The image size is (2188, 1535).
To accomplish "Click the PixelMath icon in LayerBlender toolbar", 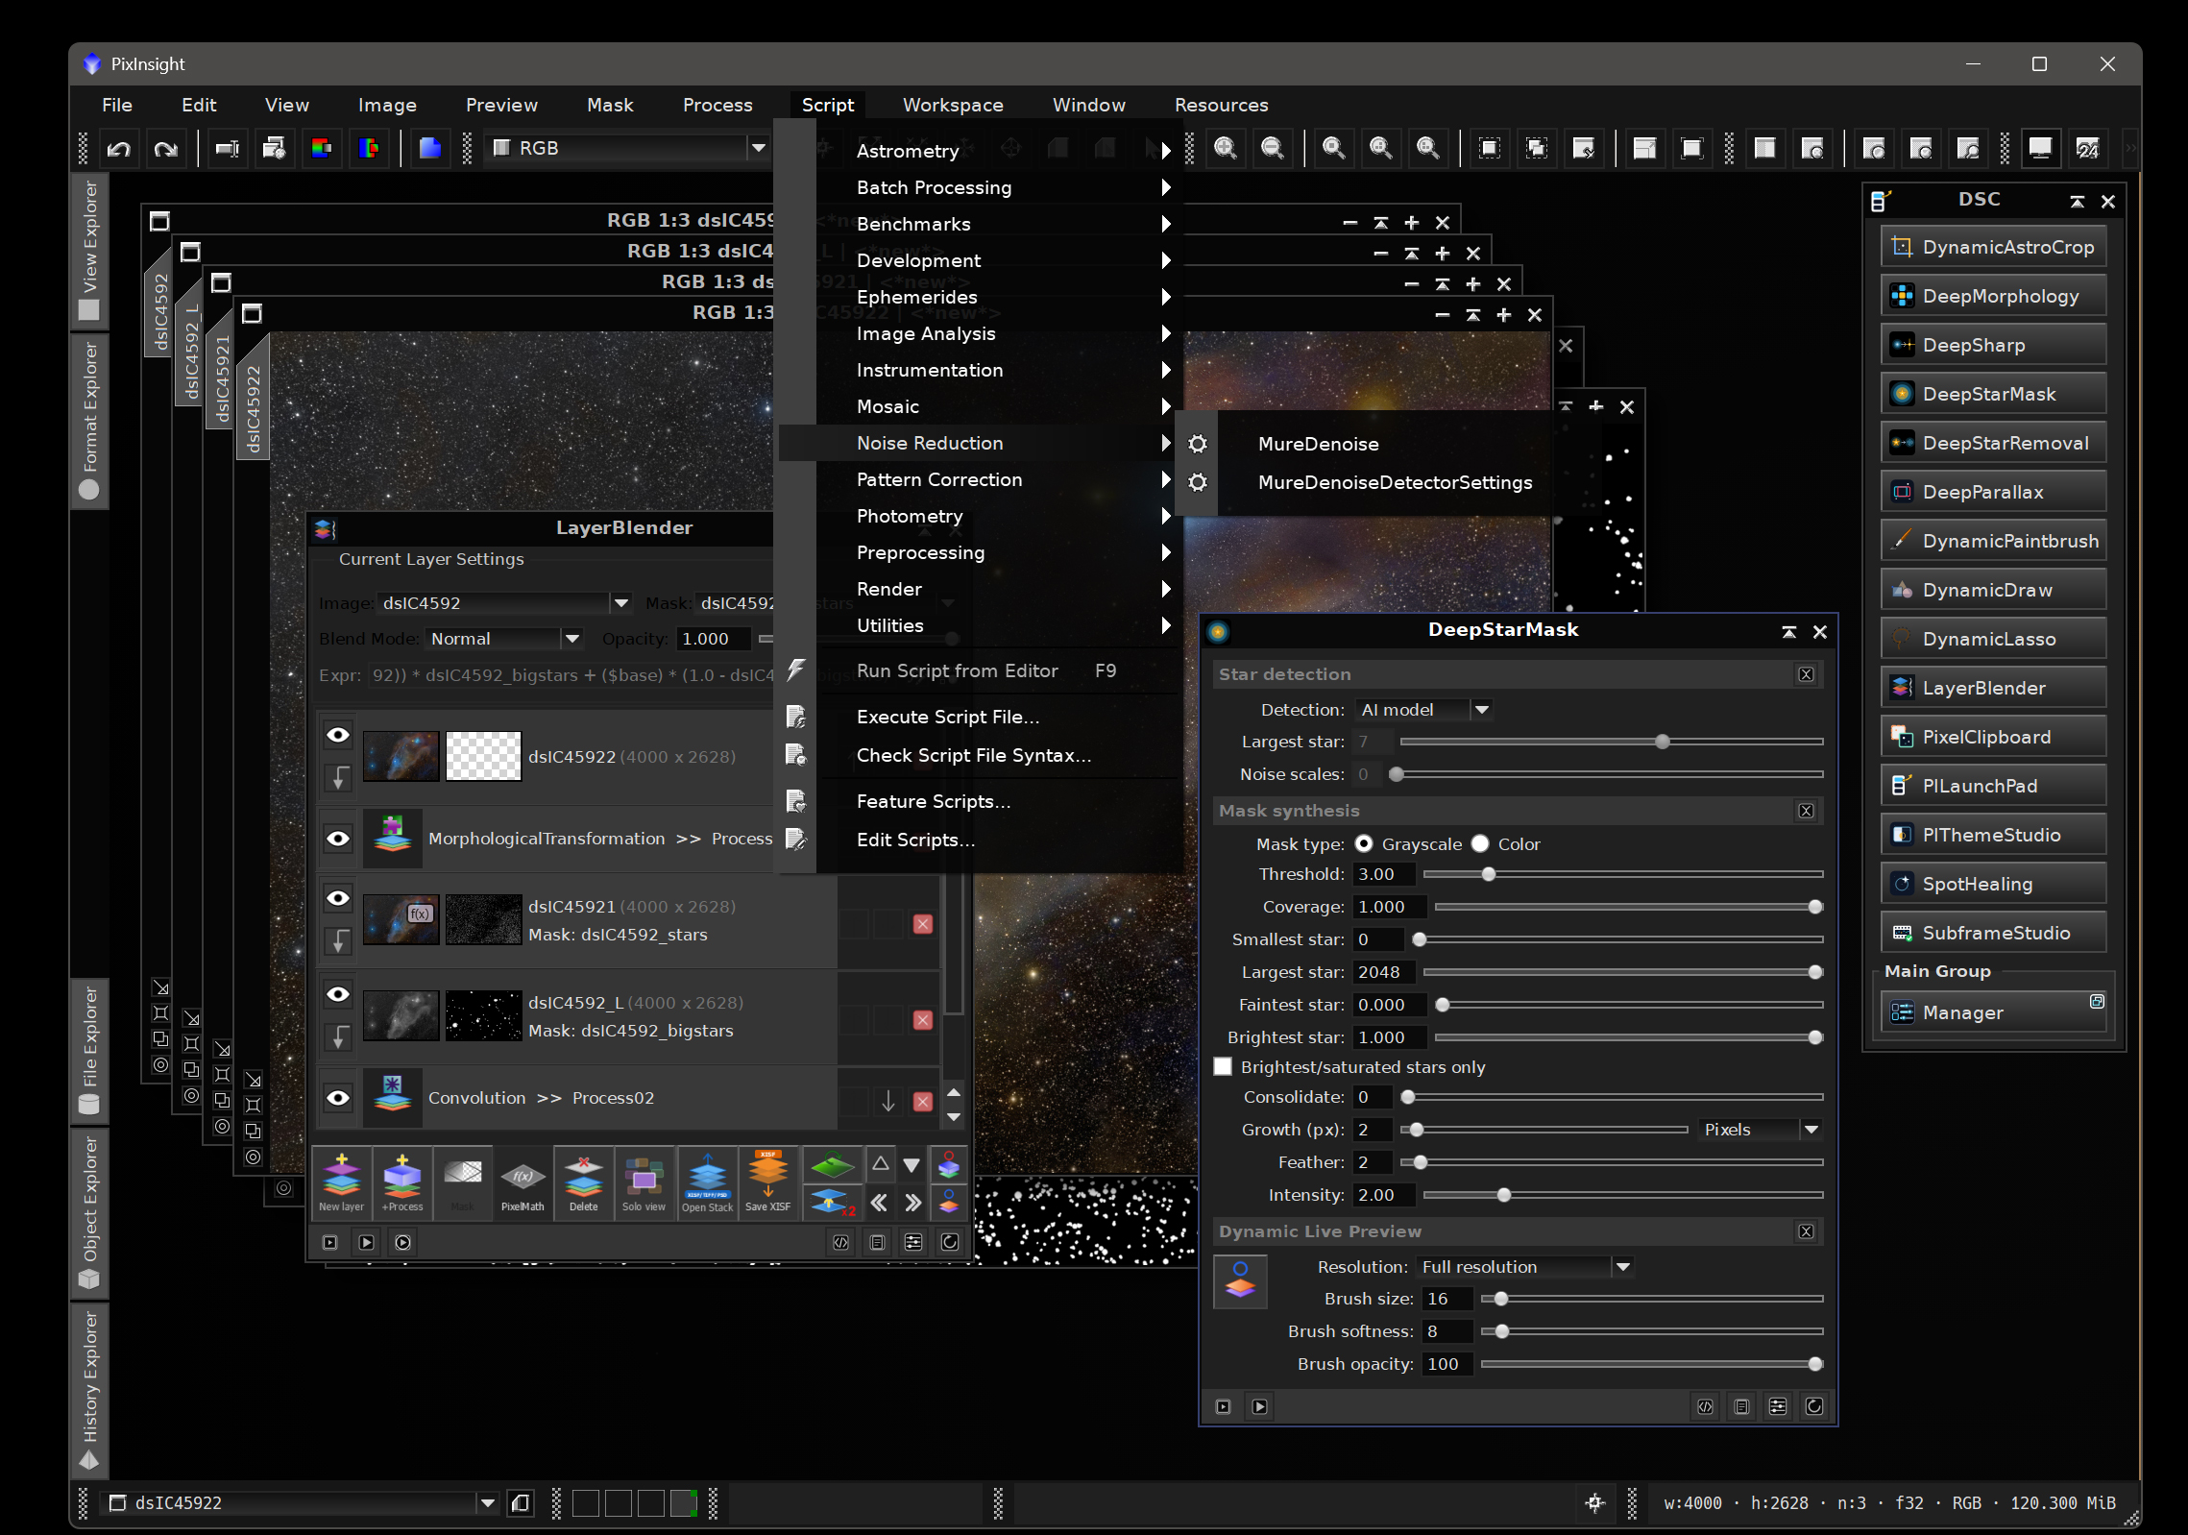I will coord(523,1182).
